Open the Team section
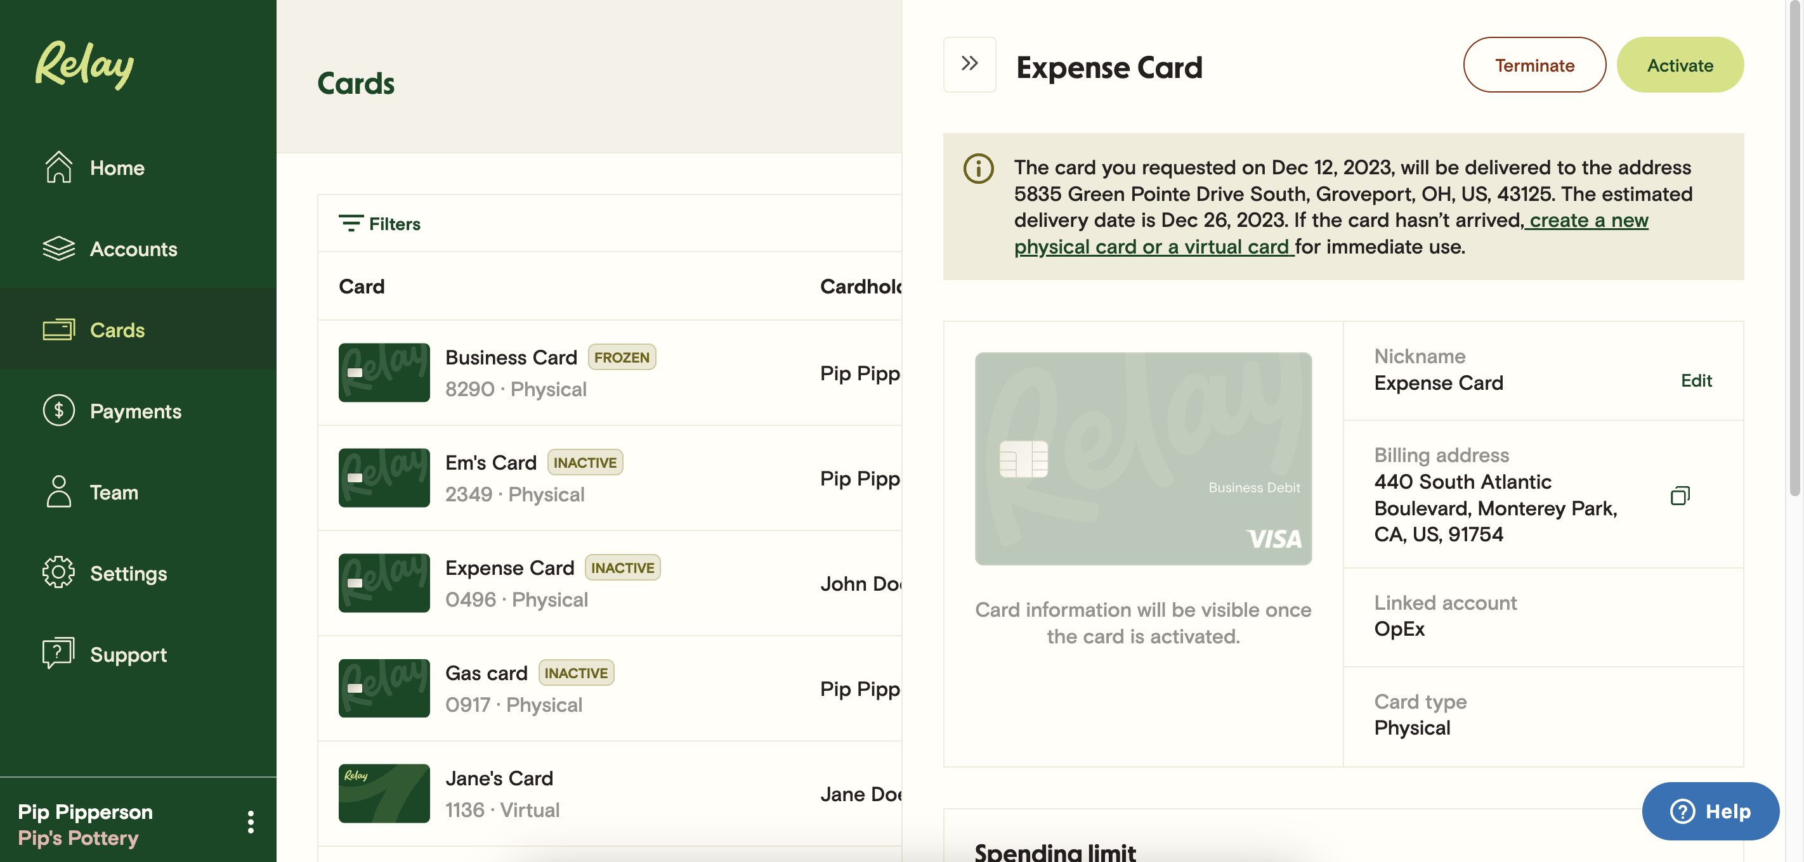The width and height of the screenshot is (1804, 862). coord(113,492)
